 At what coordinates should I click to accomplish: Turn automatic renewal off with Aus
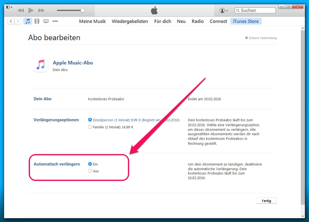click(90, 171)
